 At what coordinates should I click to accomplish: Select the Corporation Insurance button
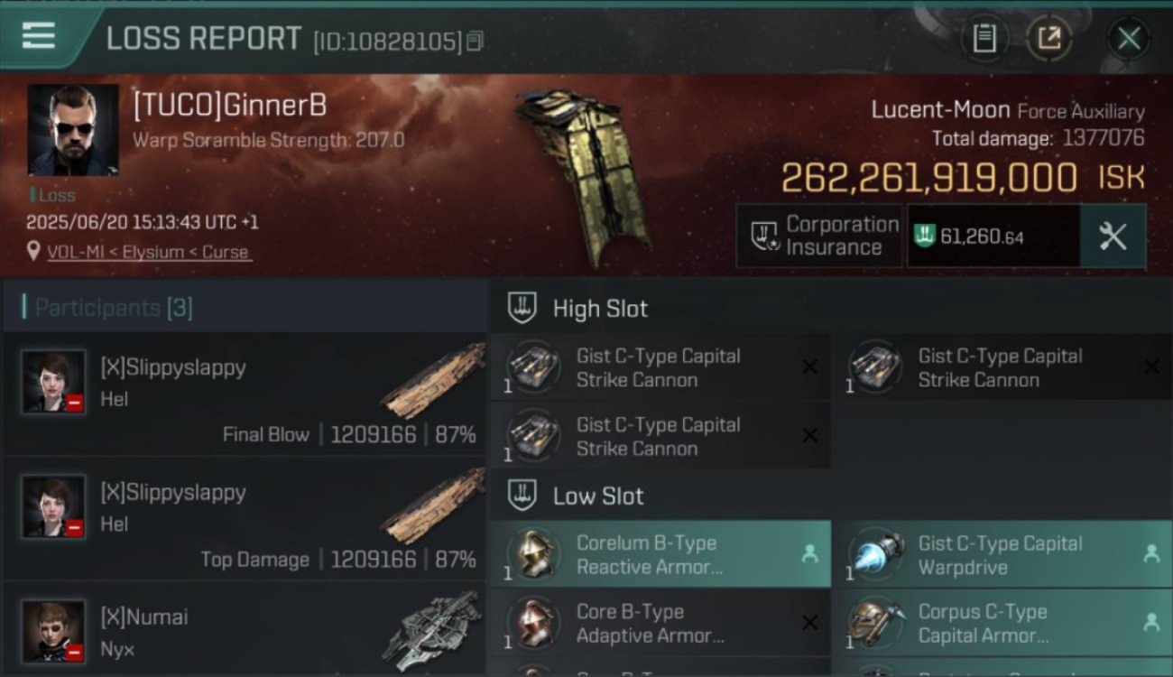[x=818, y=236]
